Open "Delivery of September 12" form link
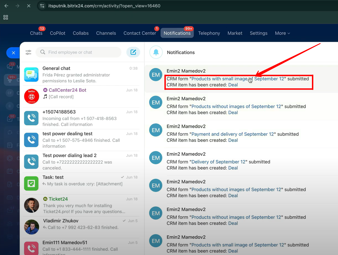 218,162
